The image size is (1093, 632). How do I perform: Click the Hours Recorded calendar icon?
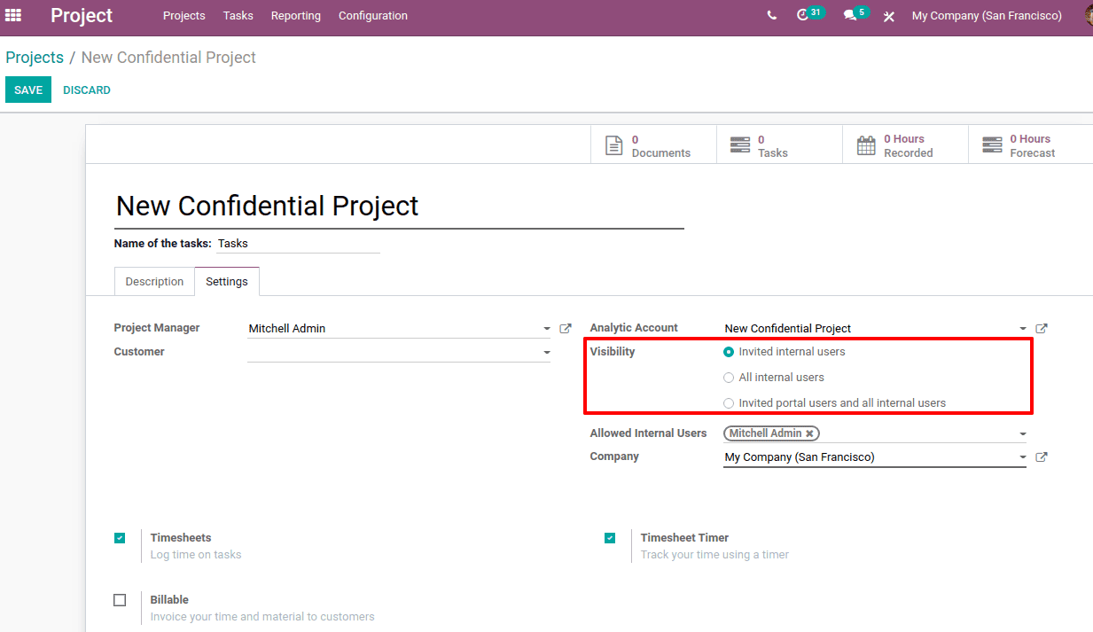pyautogui.click(x=866, y=145)
